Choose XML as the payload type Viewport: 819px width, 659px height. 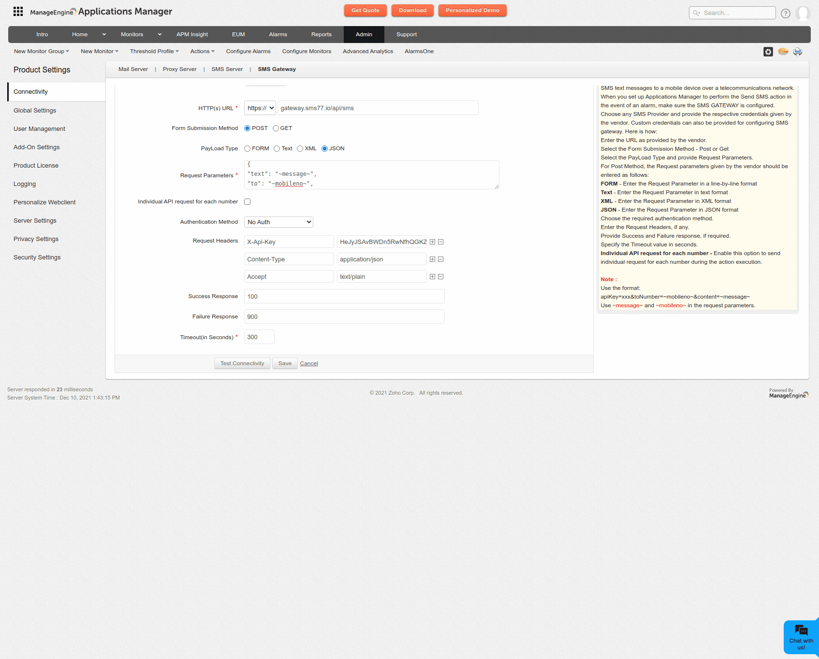[300, 149]
